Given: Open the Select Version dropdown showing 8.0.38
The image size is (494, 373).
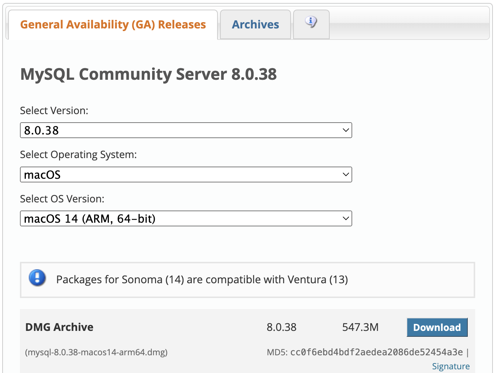Looking at the screenshot, I should [x=186, y=130].
